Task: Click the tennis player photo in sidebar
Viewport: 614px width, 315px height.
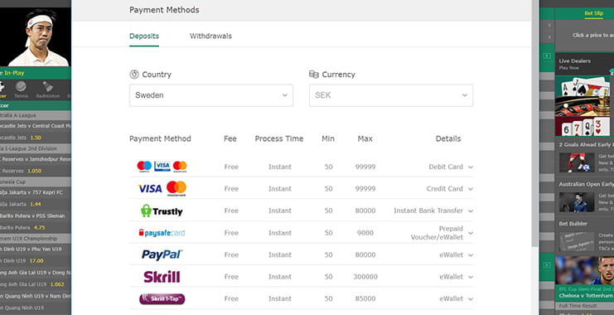Action: (x=36, y=37)
